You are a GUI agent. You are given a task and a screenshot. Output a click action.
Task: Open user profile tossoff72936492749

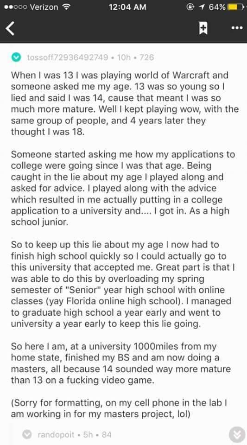coord(68,57)
